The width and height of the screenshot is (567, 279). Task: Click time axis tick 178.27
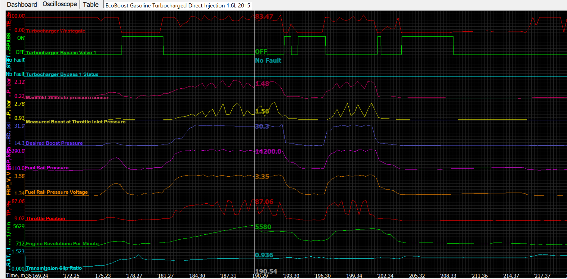point(134,276)
